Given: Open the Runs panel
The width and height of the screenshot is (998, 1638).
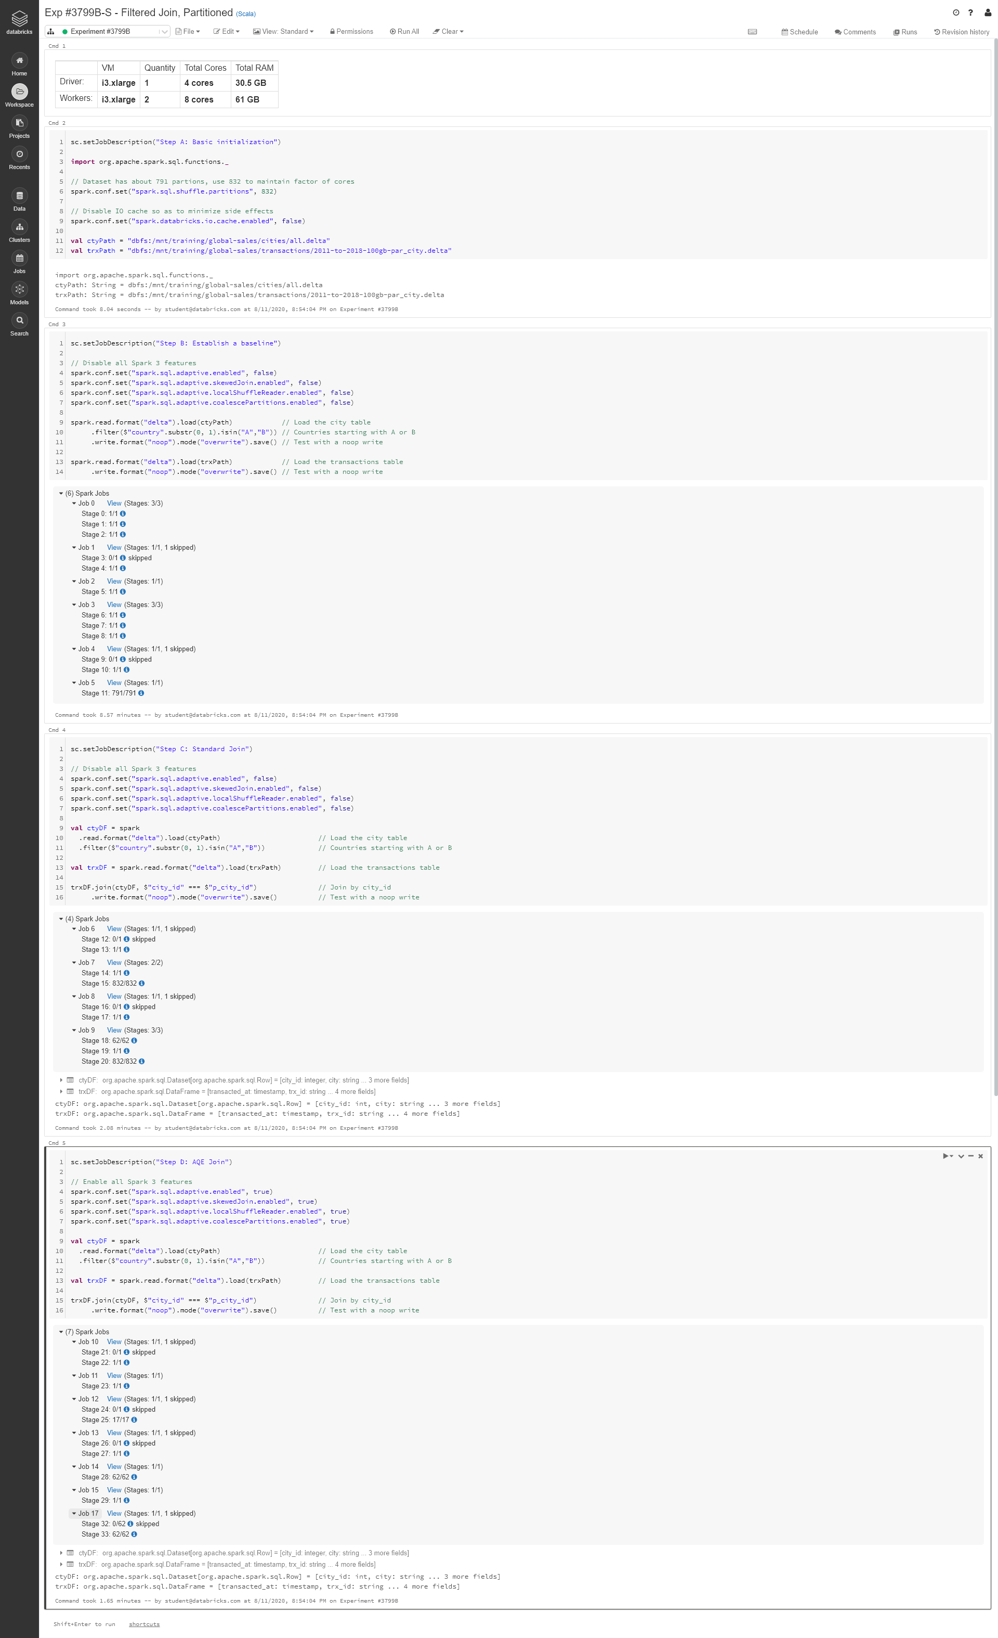Looking at the screenshot, I should (x=905, y=32).
